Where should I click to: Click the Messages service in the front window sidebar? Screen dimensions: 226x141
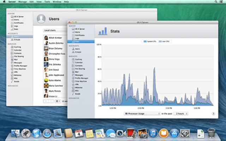(x=79, y=75)
